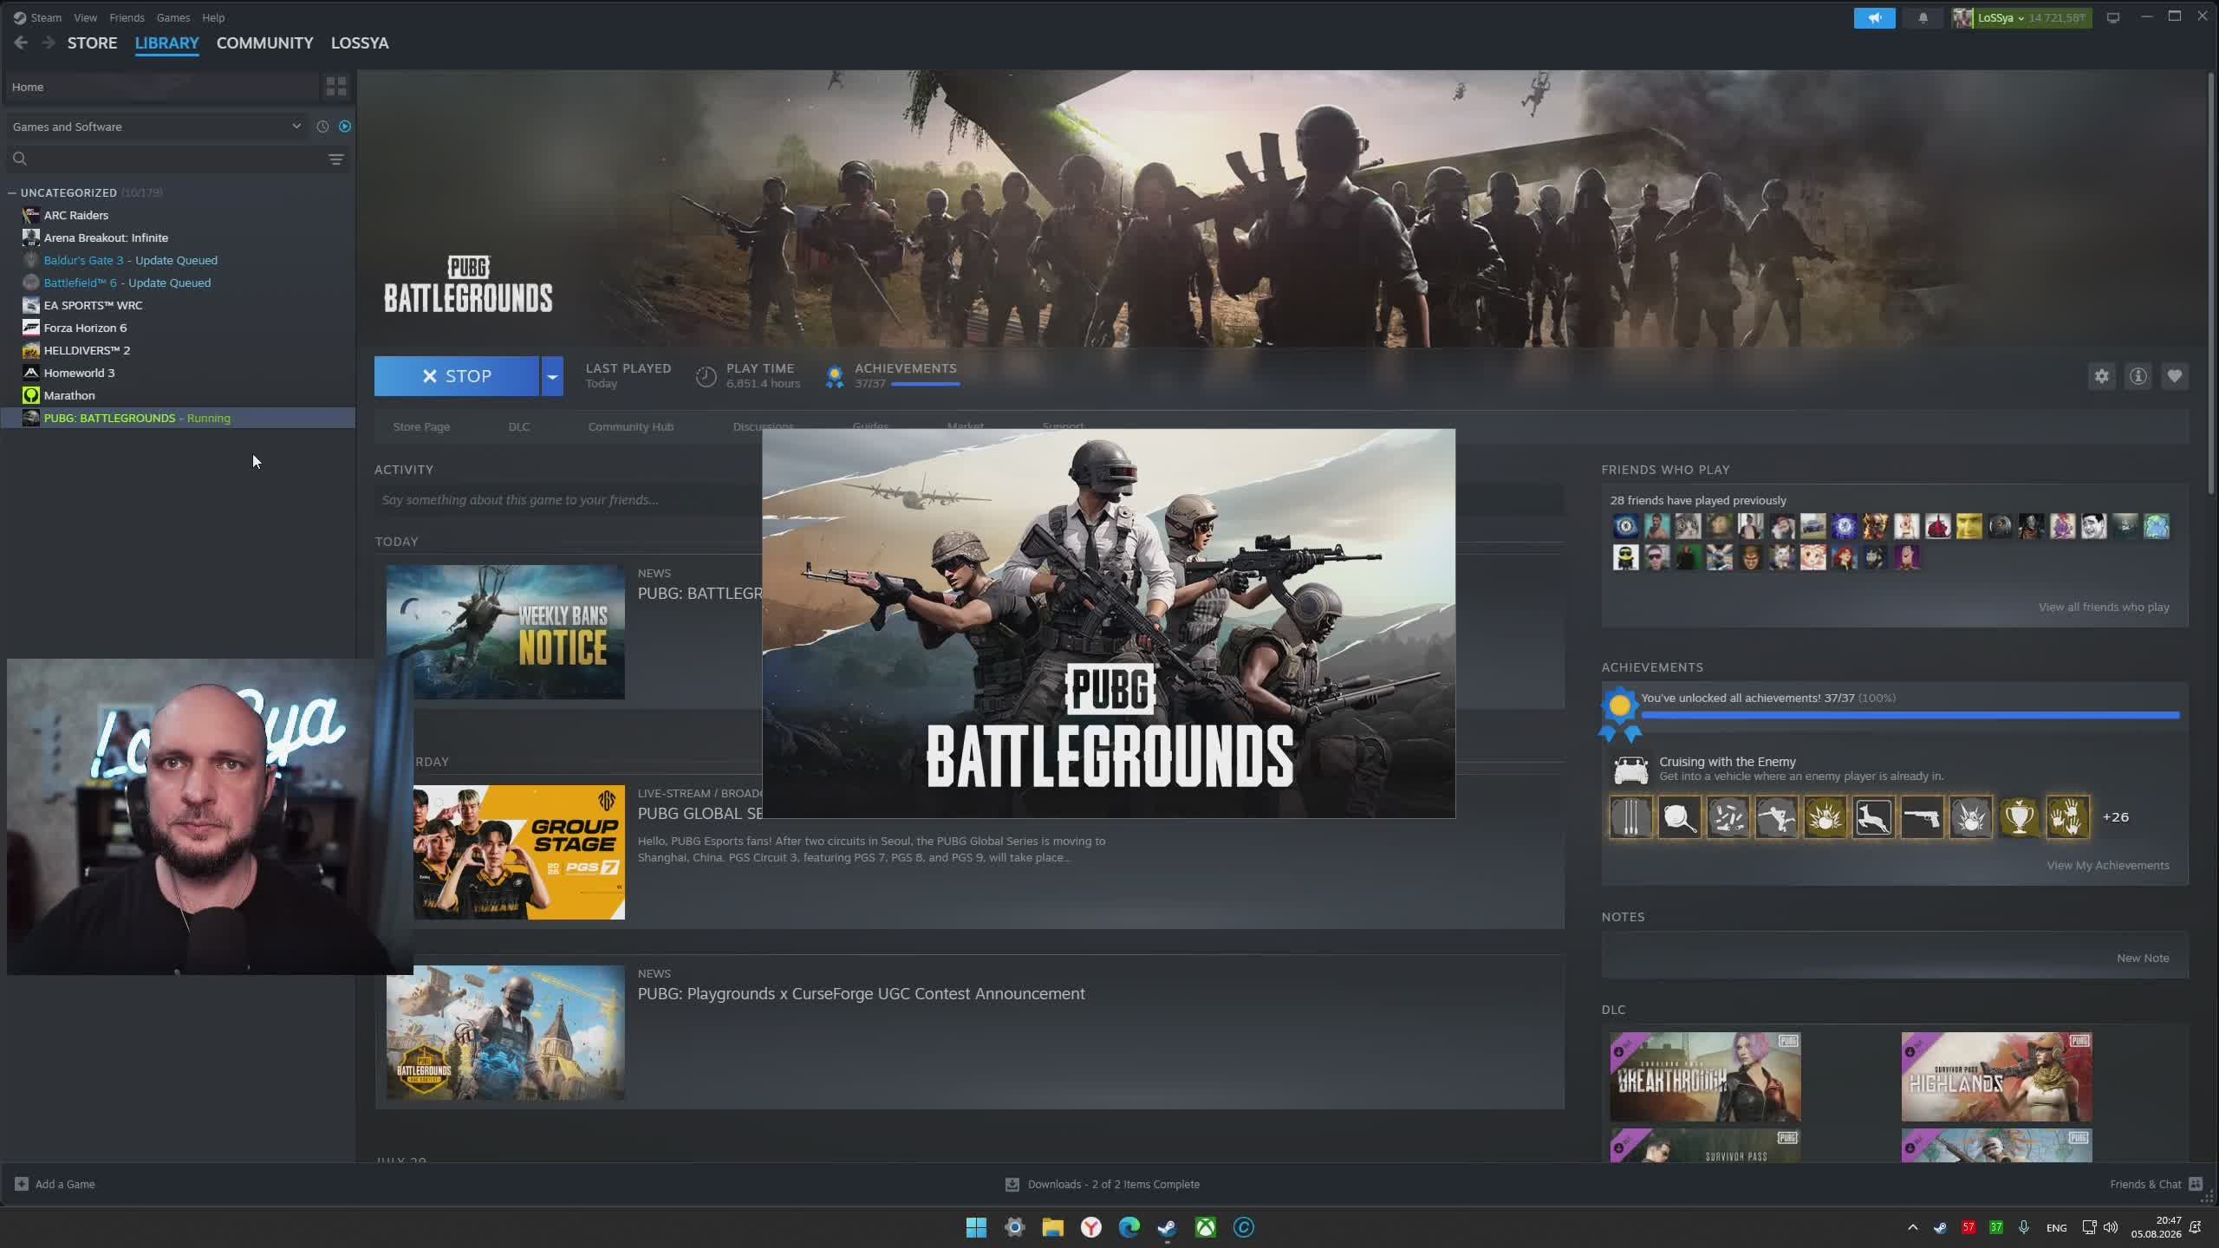The image size is (2219, 1248).
Task: Click the deer achievement icon
Action: coord(1873,817)
